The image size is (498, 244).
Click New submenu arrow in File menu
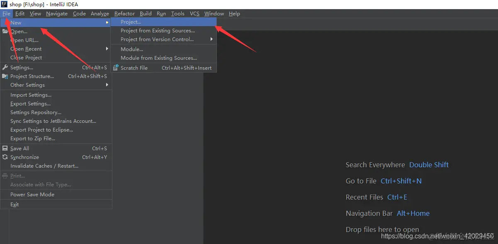coord(107,23)
